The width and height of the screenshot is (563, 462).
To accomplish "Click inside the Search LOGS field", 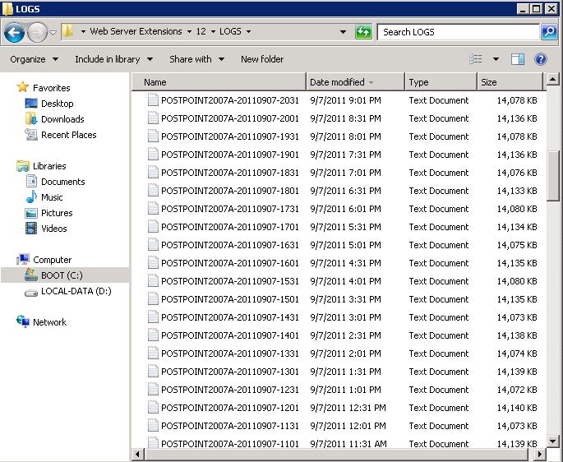I will coord(456,32).
